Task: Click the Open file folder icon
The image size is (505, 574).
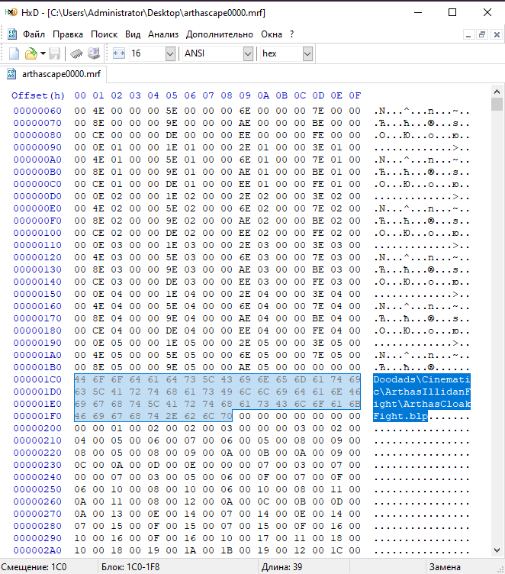Action: coord(31,53)
